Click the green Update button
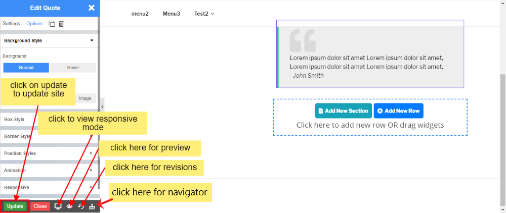506x213 pixels. [x=15, y=206]
